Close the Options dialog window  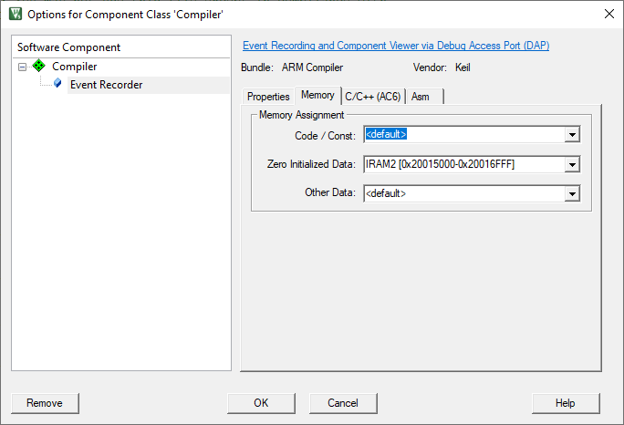click(608, 14)
